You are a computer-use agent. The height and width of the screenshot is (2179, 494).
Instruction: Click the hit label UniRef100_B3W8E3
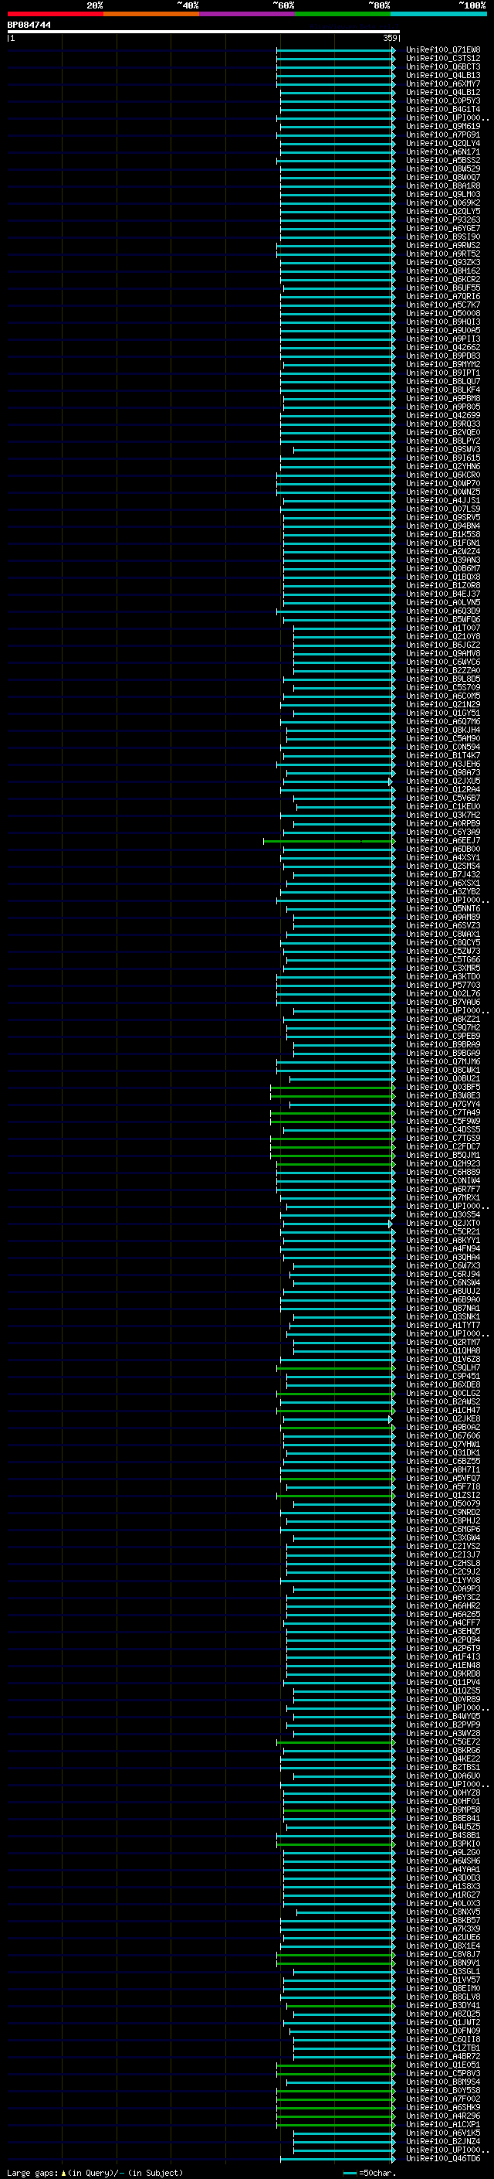point(443,1095)
